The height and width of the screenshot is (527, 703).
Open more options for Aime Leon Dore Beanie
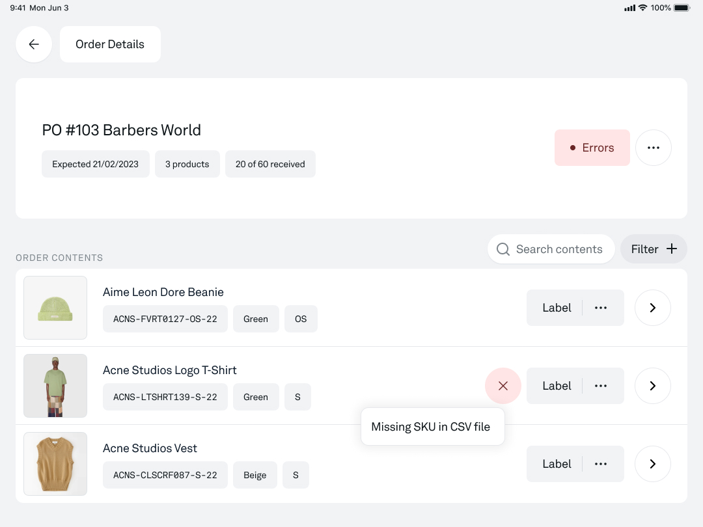click(601, 307)
